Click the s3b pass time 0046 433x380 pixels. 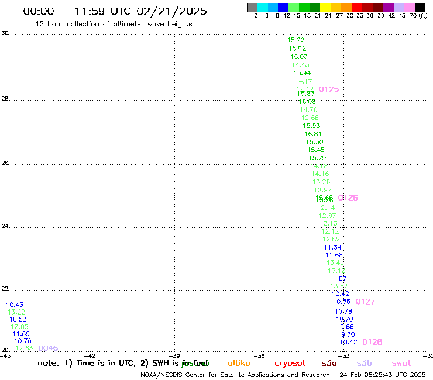coord(48,348)
